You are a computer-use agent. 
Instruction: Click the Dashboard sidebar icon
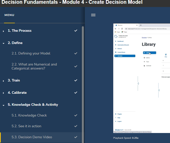tap(116, 41)
